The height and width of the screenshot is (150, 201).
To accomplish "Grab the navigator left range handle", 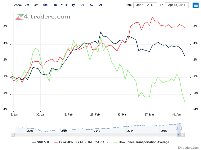I will point(177,128).
